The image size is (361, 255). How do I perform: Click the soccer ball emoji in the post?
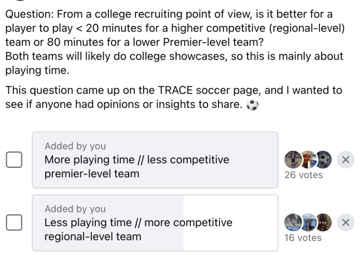tap(252, 105)
